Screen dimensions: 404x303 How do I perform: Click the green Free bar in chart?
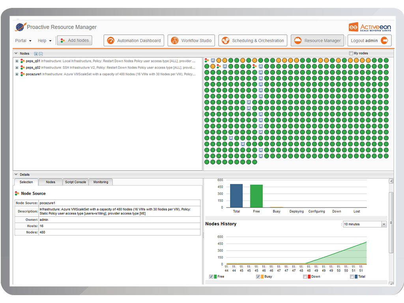[x=256, y=196]
